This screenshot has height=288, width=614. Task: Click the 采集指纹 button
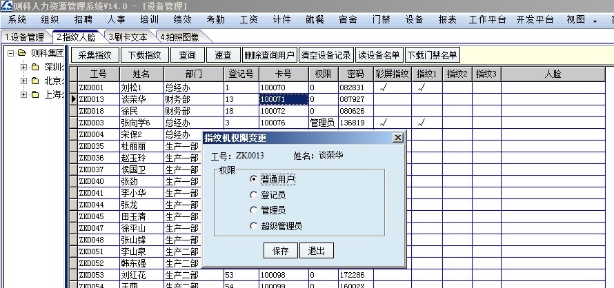point(95,55)
